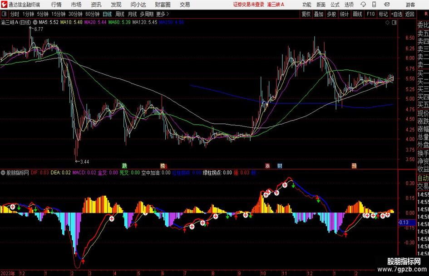Switch to the 60分钟 period tab
The width and height of the screenshot is (429, 276).
(92, 14)
